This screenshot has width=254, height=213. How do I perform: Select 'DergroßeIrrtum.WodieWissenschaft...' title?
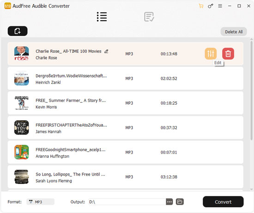click(x=71, y=76)
